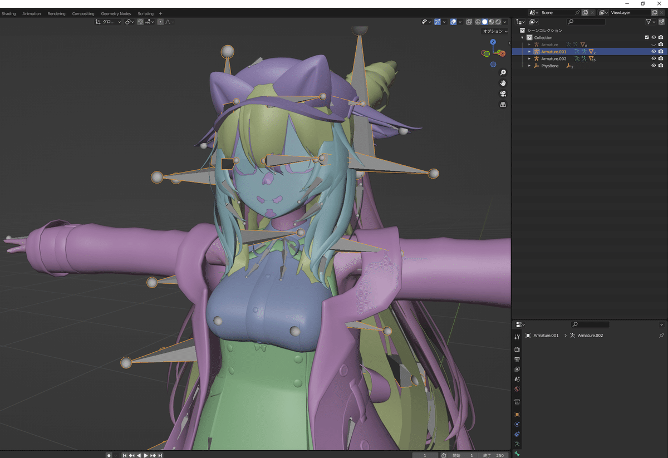
Task: Hide Armature.001 in viewport
Action: pos(654,51)
